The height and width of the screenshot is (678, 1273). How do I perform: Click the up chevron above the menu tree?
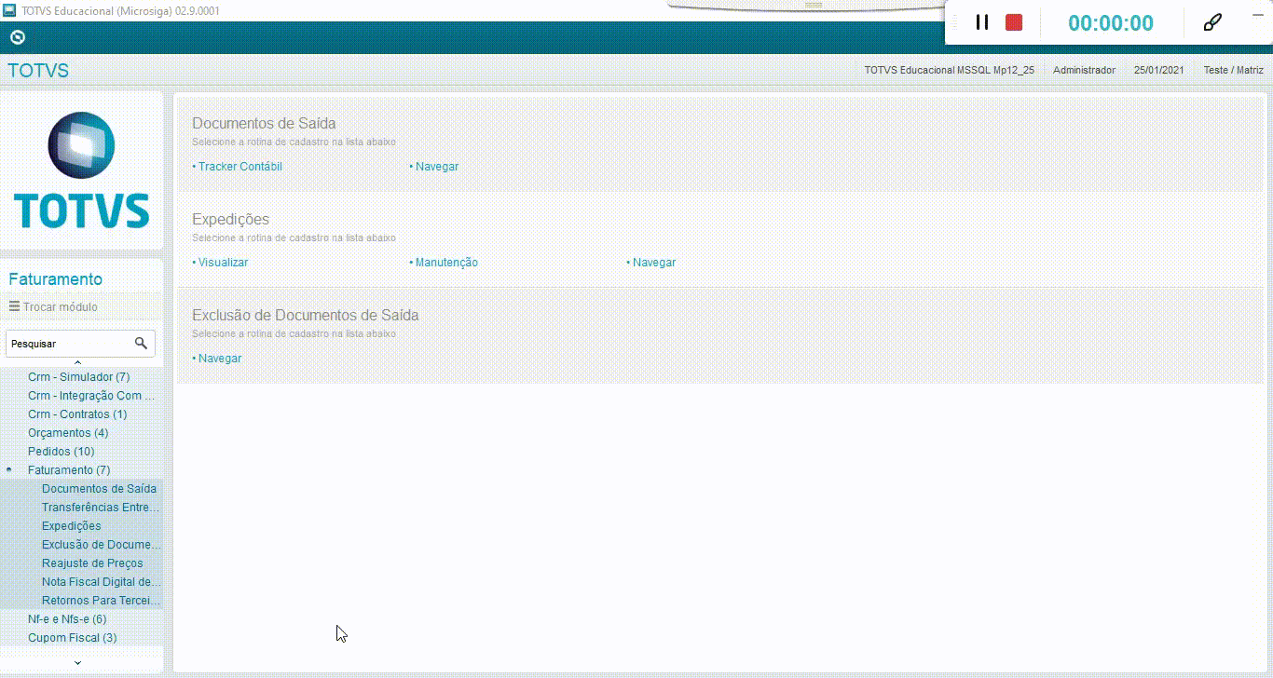point(77,363)
